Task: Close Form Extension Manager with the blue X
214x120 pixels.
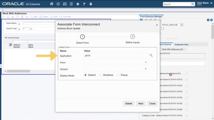Action: tap(211, 20)
